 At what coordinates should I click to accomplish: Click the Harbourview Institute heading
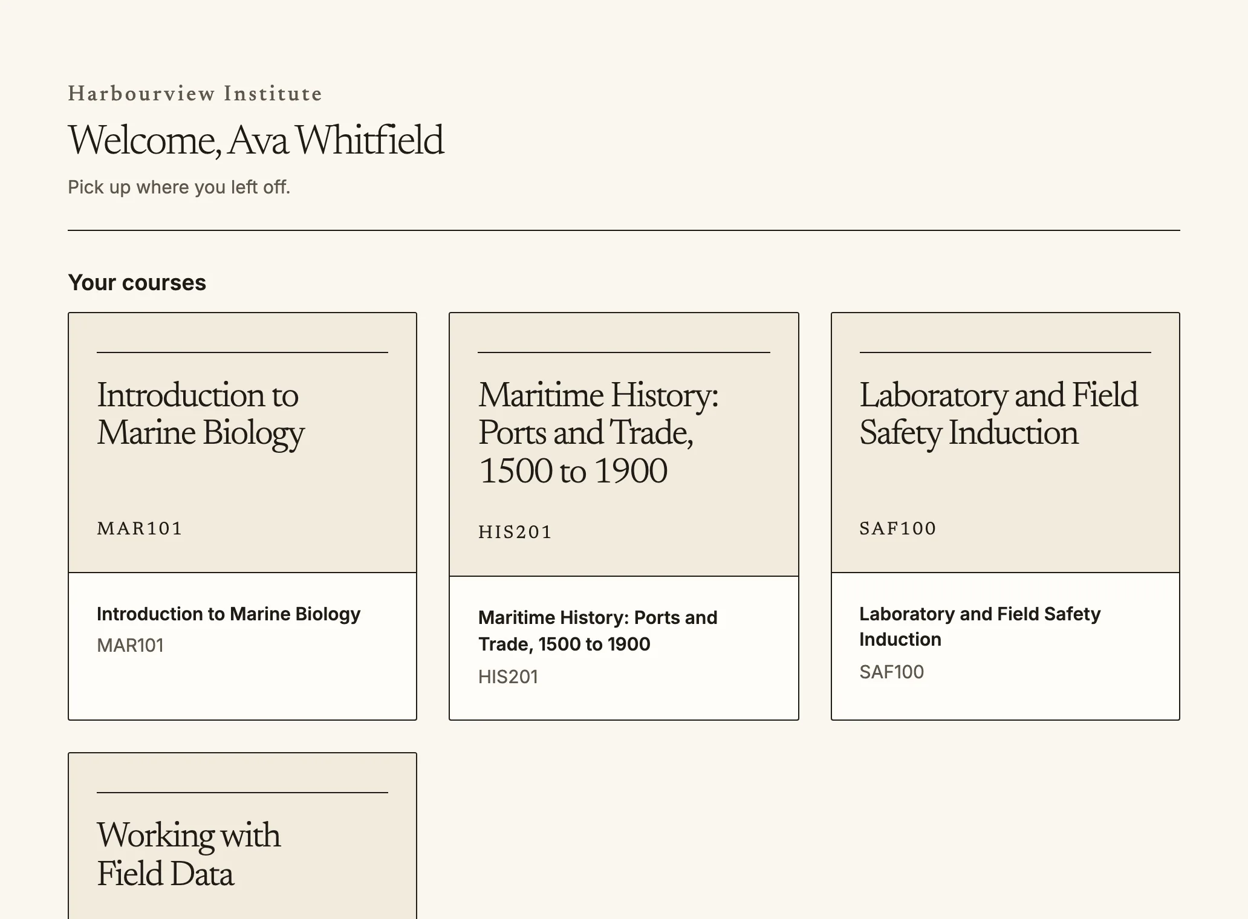tap(195, 94)
